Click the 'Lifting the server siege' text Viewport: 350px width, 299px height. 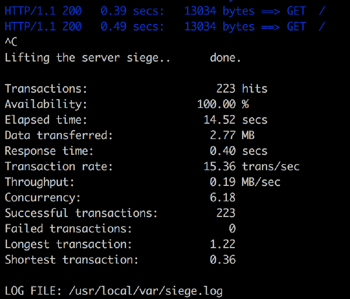pos(87,58)
